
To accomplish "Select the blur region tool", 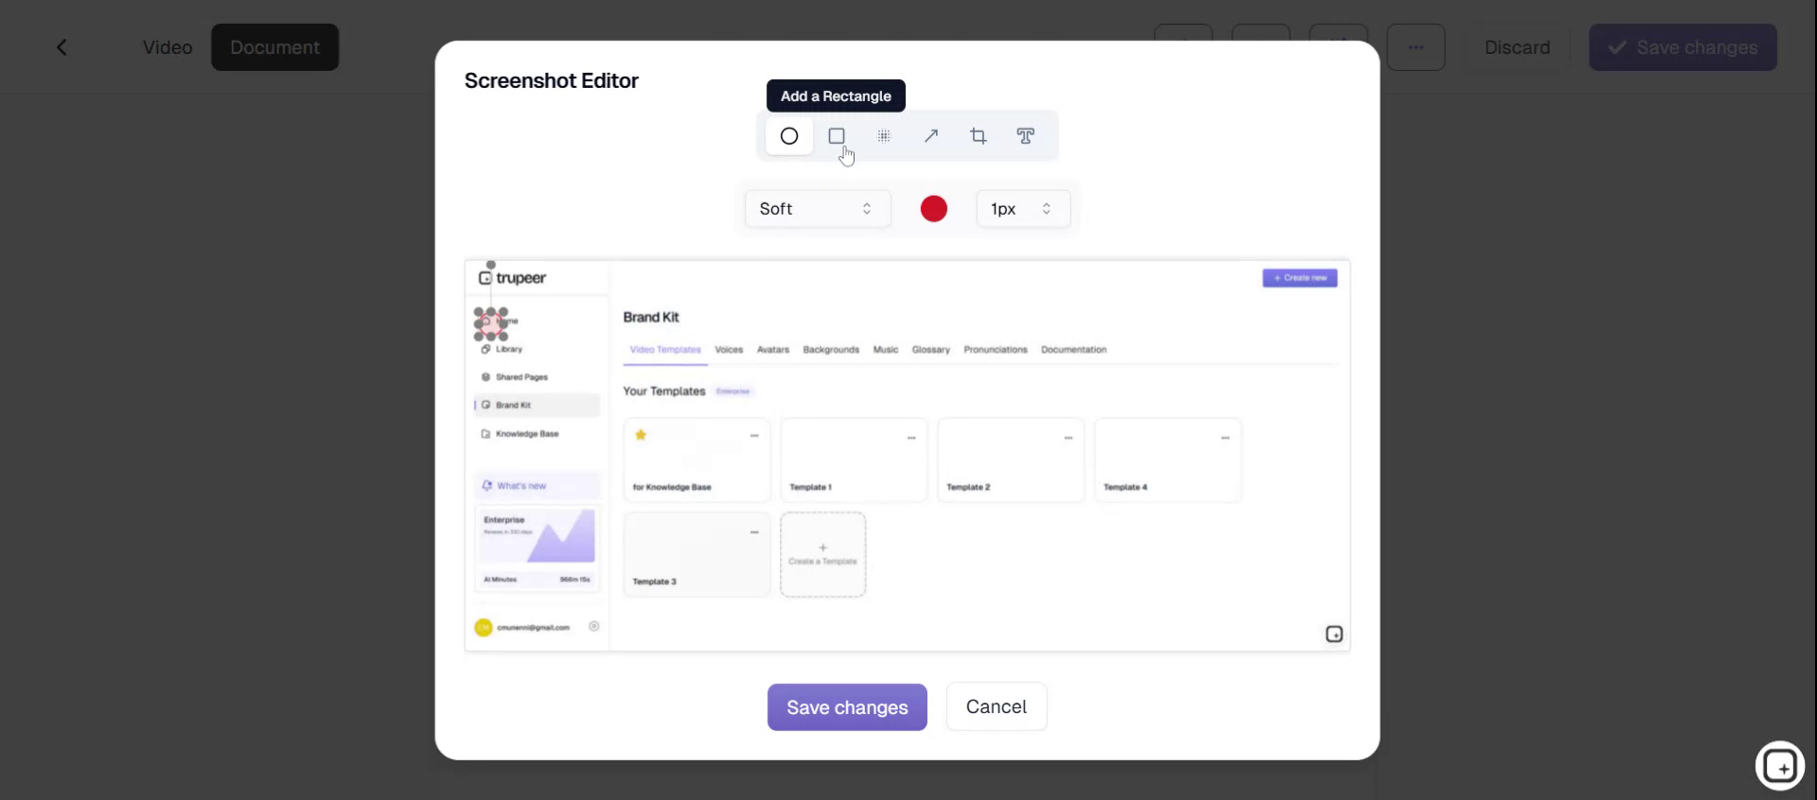I will pos(884,136).
